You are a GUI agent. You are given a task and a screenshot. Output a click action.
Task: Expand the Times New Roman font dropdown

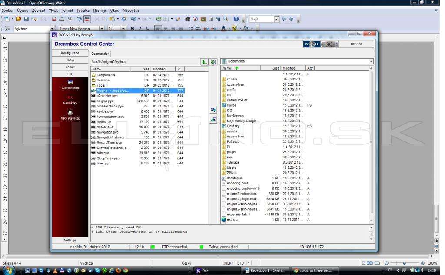tap(102, 28)
